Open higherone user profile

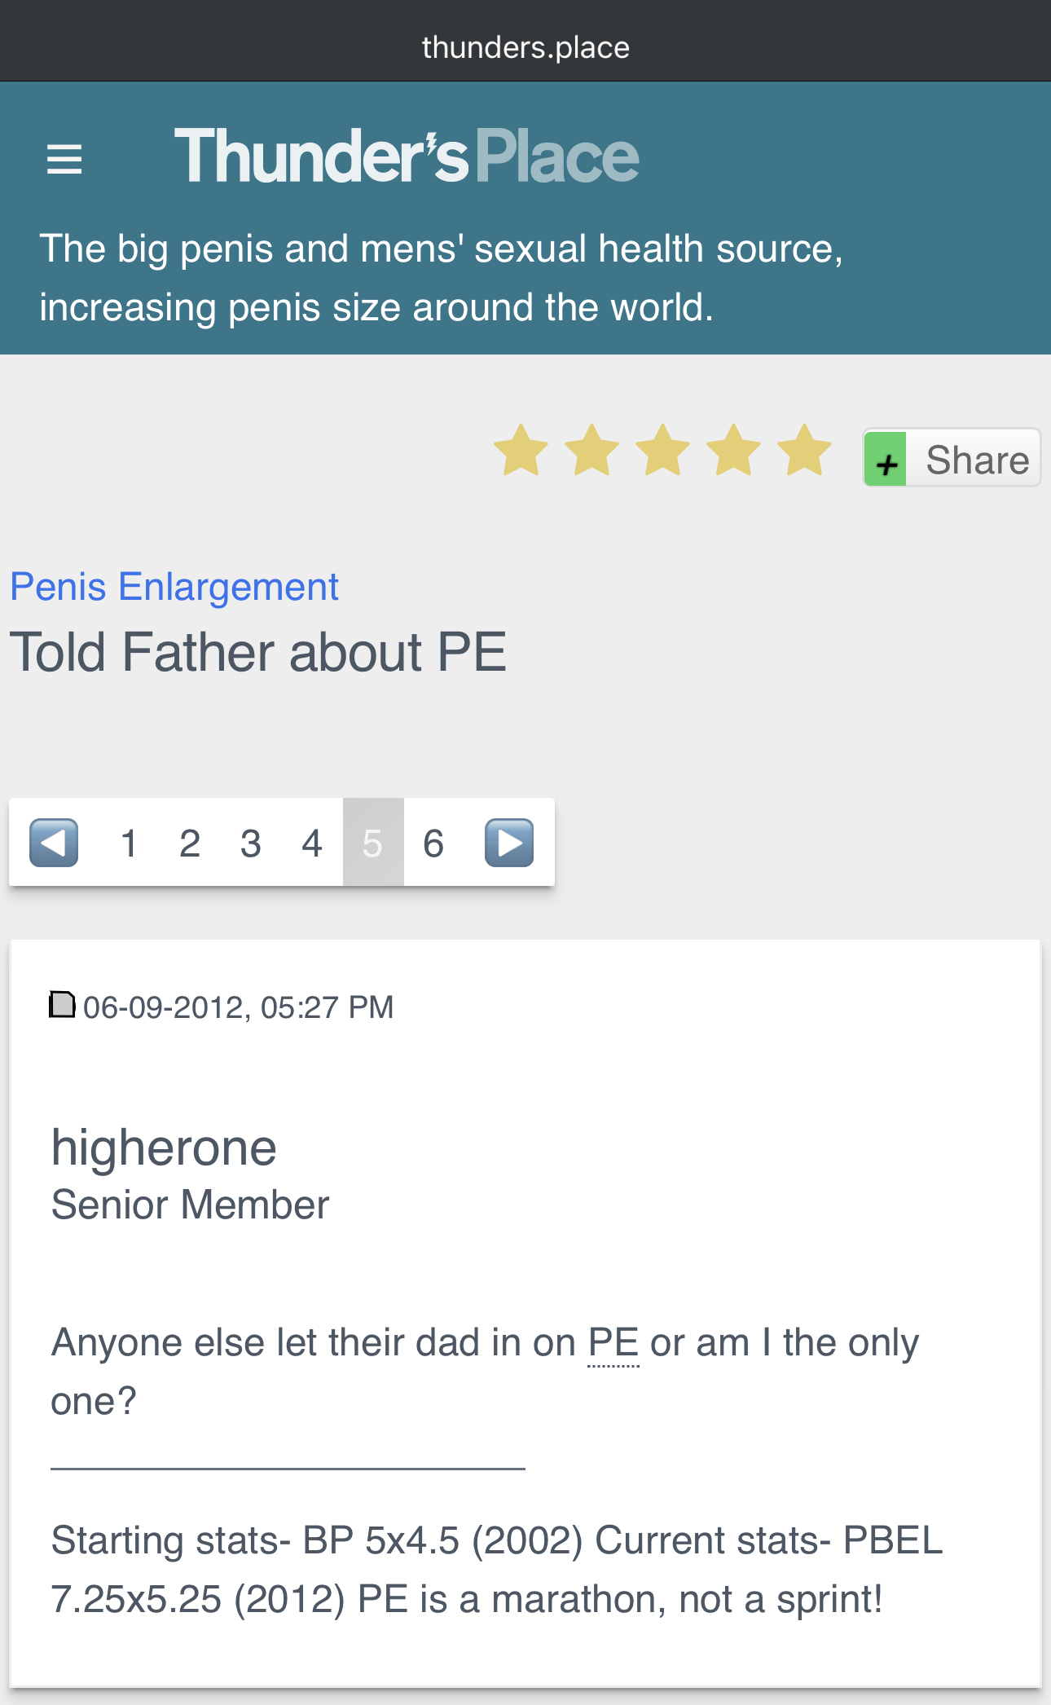(x=164, y=1148)
